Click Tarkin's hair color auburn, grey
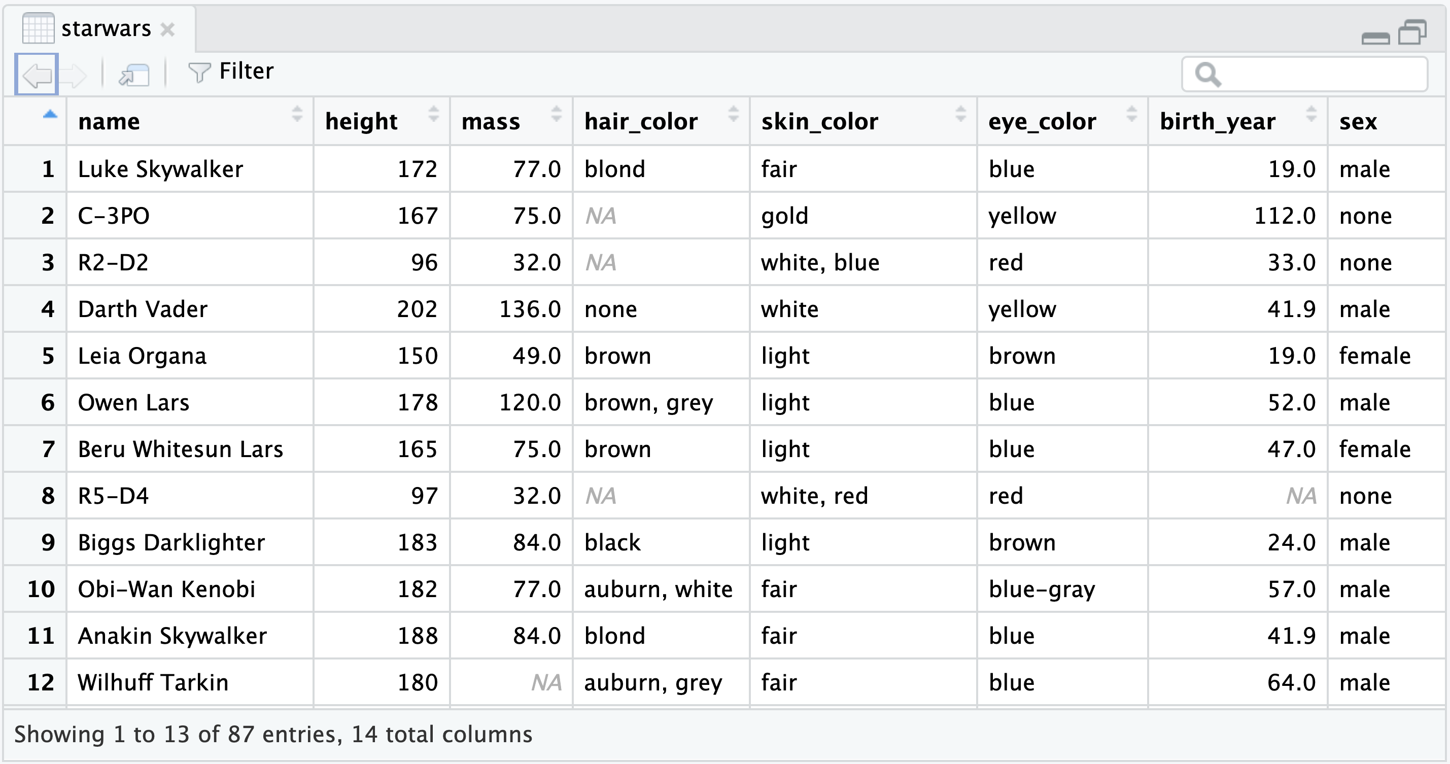This screenshot has width=1450, height=764. 653,683
